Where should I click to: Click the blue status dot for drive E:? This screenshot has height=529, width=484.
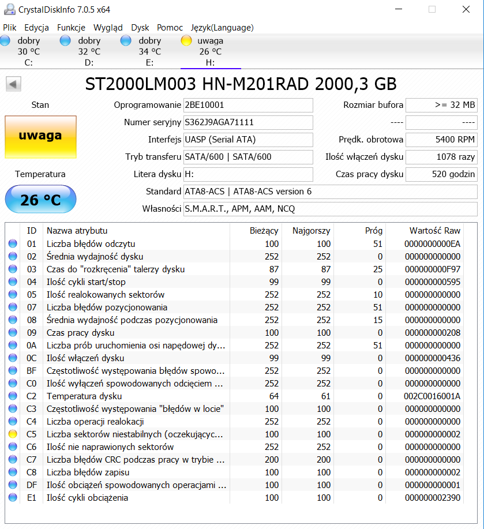126,41
